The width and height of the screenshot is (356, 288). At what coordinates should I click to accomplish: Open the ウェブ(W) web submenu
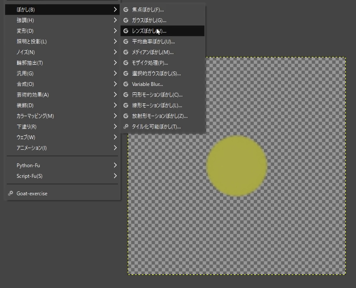pyautogui.click(x=63, y=137)
